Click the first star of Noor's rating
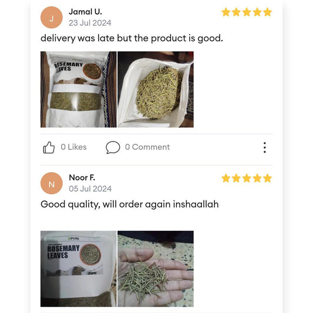Image resolution: width=313 pixels, height=313 pixels. click(226, 178)
